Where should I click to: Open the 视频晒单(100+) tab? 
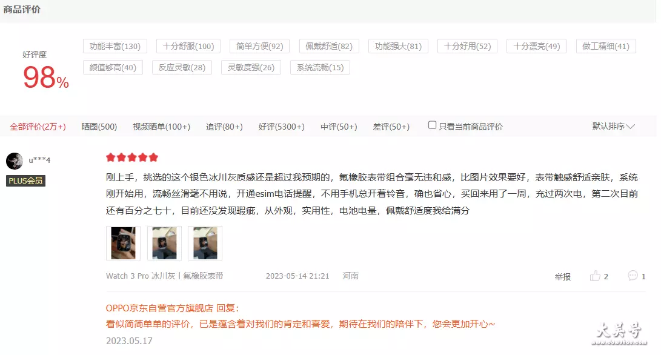tap(161, 127)
